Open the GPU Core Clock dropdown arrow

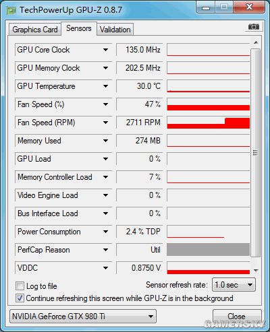[105, 50]
